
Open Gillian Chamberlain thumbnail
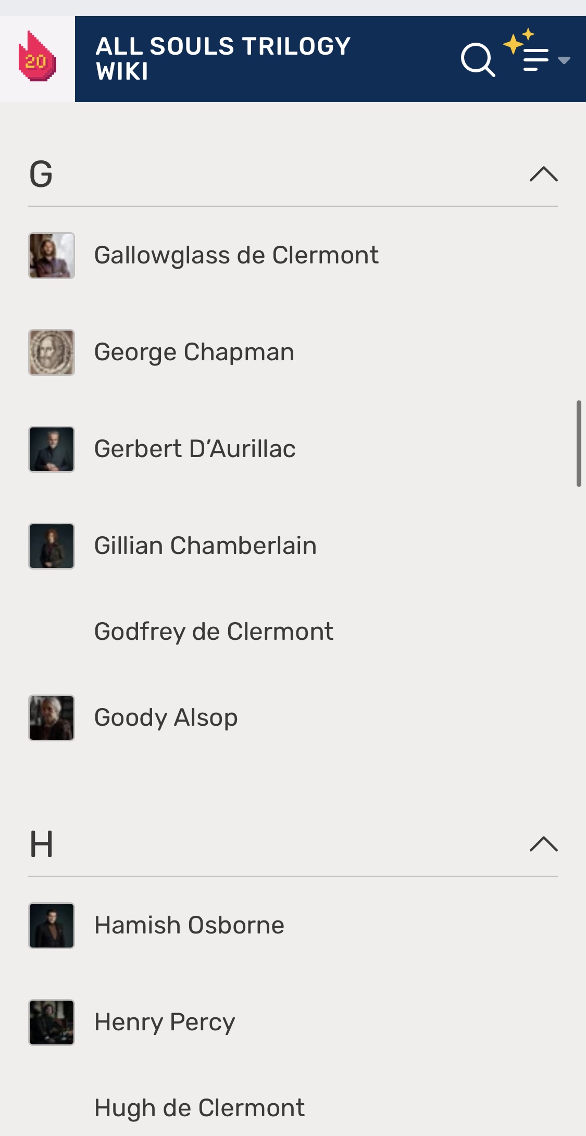pyautogui.click(x=52, y=546)
